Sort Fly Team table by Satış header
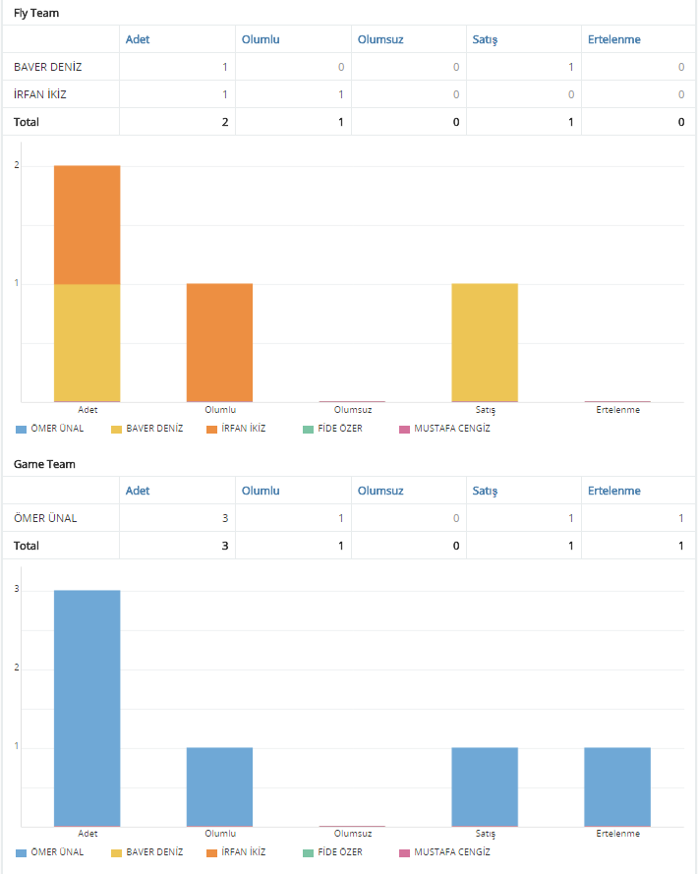This screenshot has width=698, height=874. (485, 39)
